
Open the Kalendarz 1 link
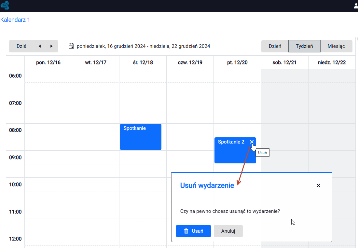tap(15, 20)
